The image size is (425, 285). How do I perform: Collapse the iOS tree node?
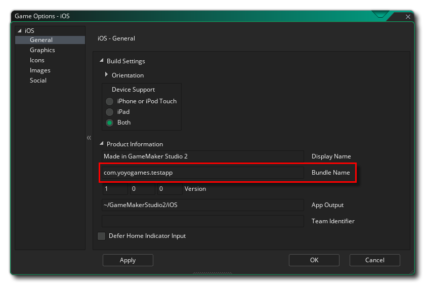coord(19,31)
